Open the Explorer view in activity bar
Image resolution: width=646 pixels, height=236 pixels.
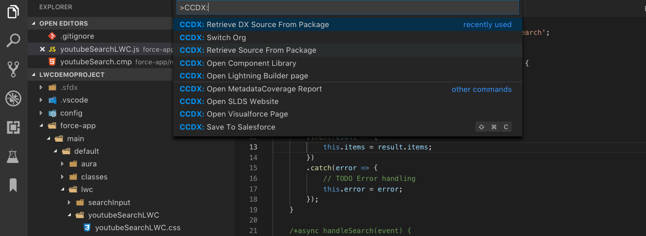(14, 12)
